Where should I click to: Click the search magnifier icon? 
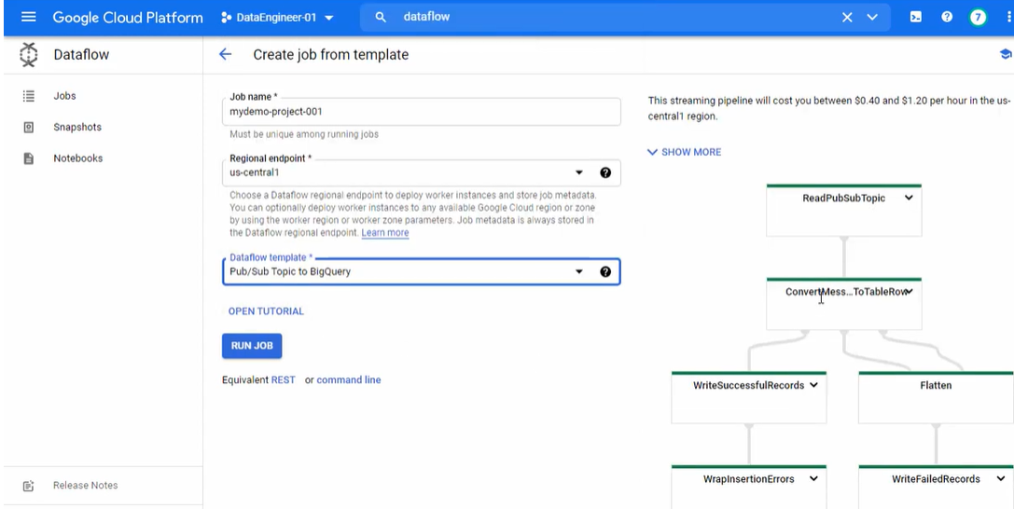click(381, 18)
